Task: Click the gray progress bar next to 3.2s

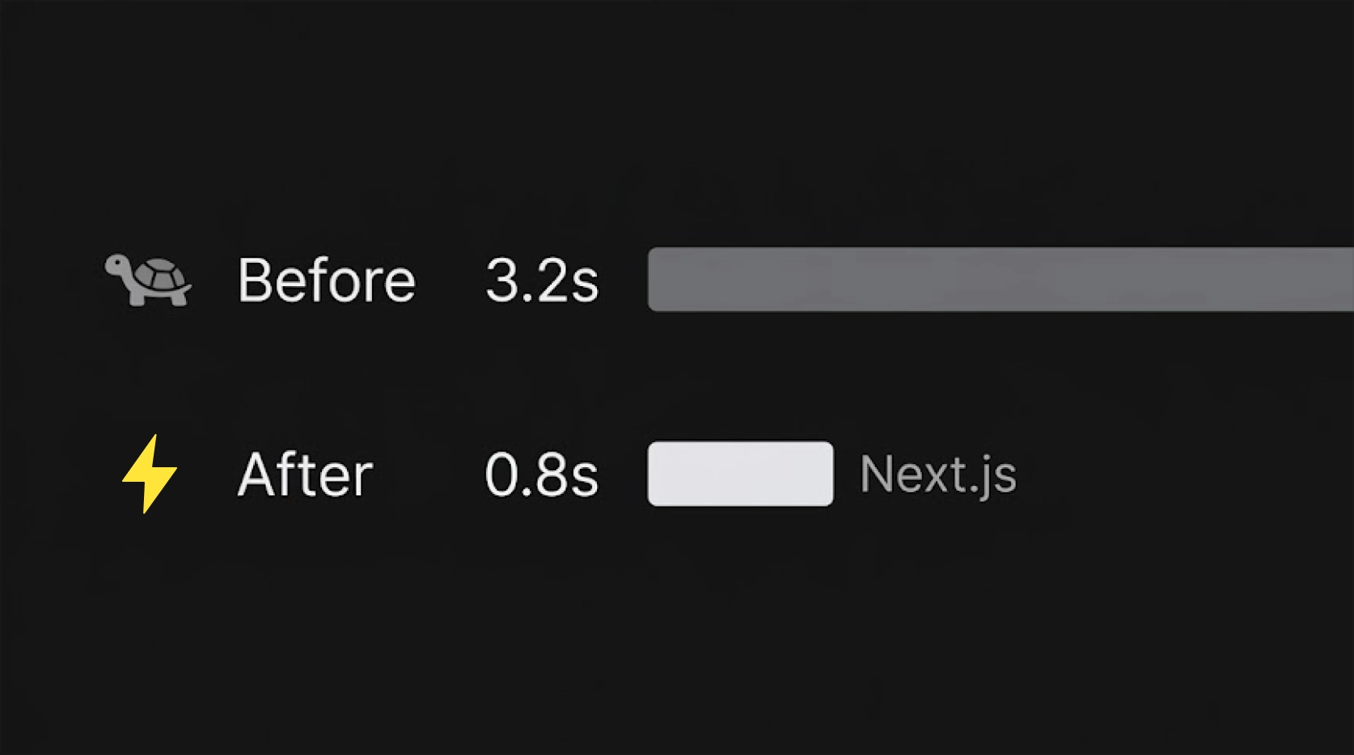Action: [1001, 280]
